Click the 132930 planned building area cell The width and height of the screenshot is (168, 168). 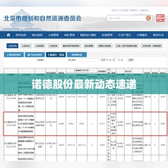tap(102, 145)
